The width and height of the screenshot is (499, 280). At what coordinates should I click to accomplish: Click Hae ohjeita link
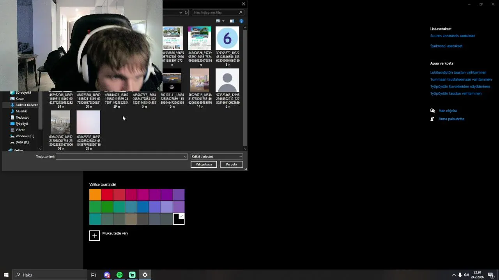click(448, 111)
